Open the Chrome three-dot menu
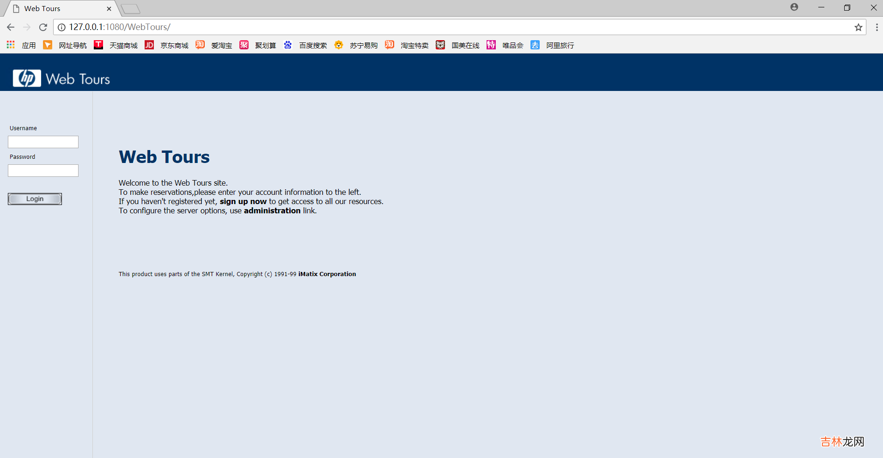 pos(877,27)
